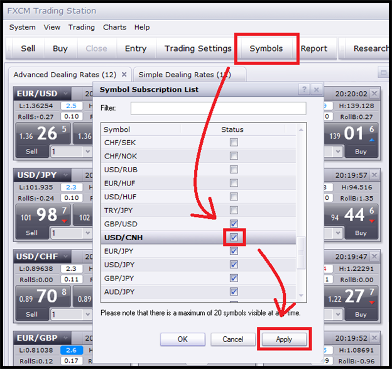The width and height of the screenshot is (392, 369).
Task: Open the EUR/GBP symbol dropdown
Action: [65, 338]
